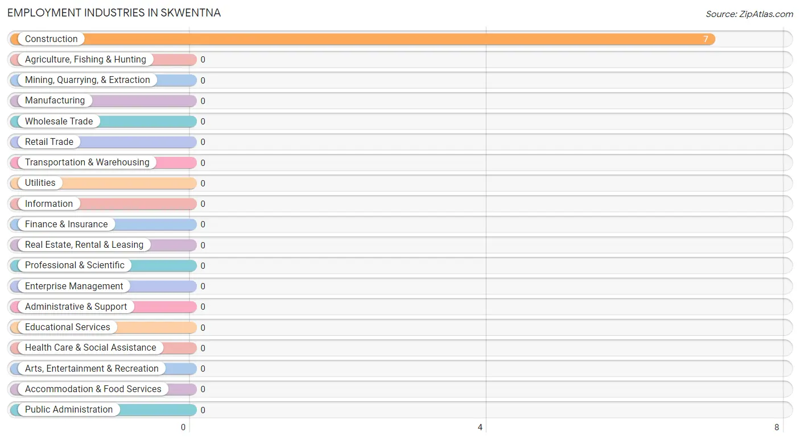Select the Administrative & Support label
800x441 pixels.
coord(76,307)
